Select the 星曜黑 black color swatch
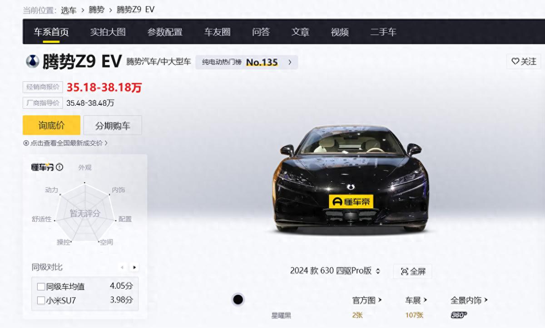This screenshot has height=328, width=545. [238, 299]
